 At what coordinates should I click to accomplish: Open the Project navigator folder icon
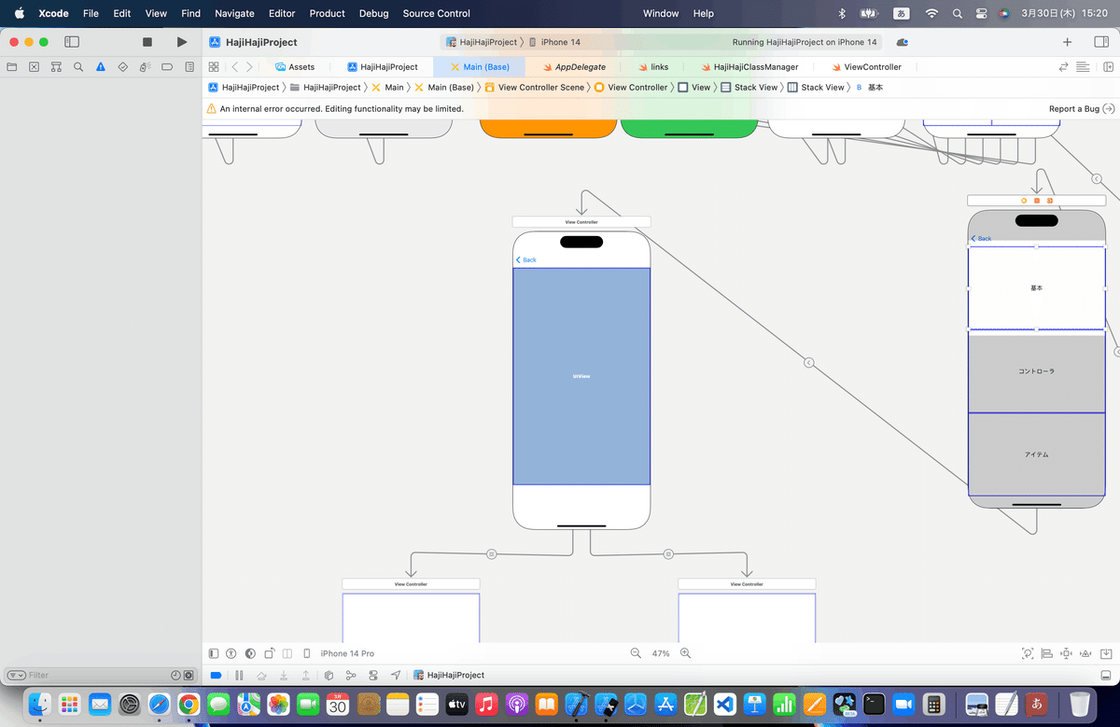(x=11, y=67)
